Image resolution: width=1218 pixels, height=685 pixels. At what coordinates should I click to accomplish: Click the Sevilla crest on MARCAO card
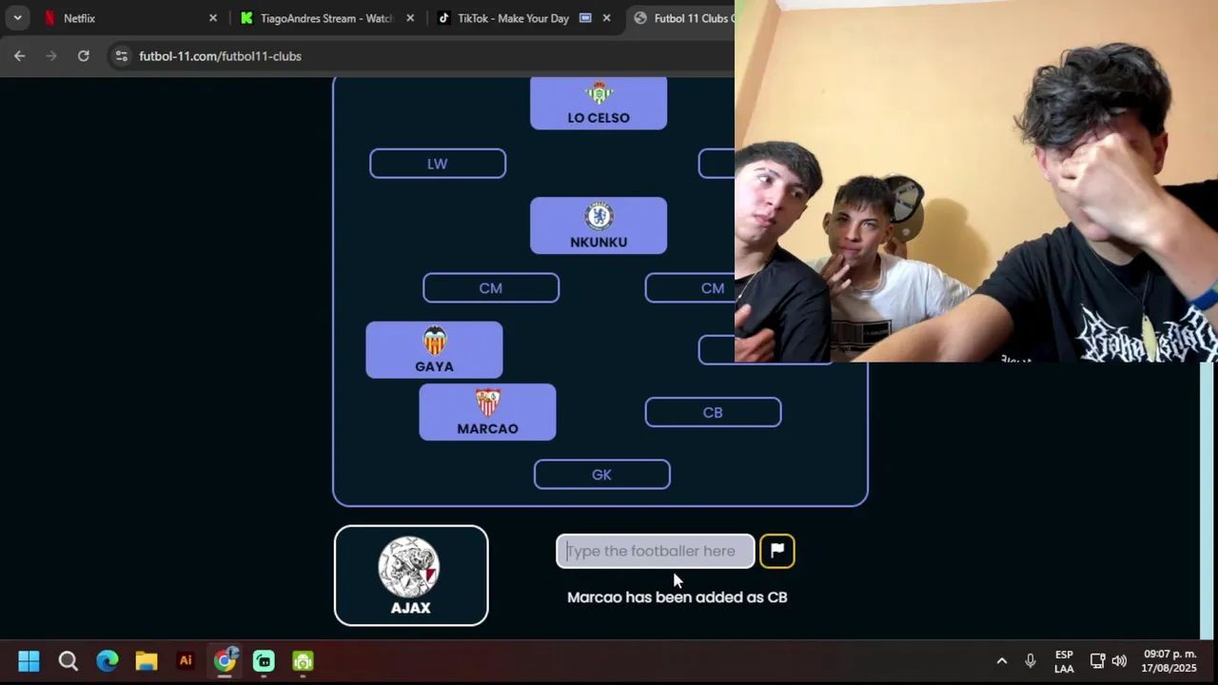487,402
